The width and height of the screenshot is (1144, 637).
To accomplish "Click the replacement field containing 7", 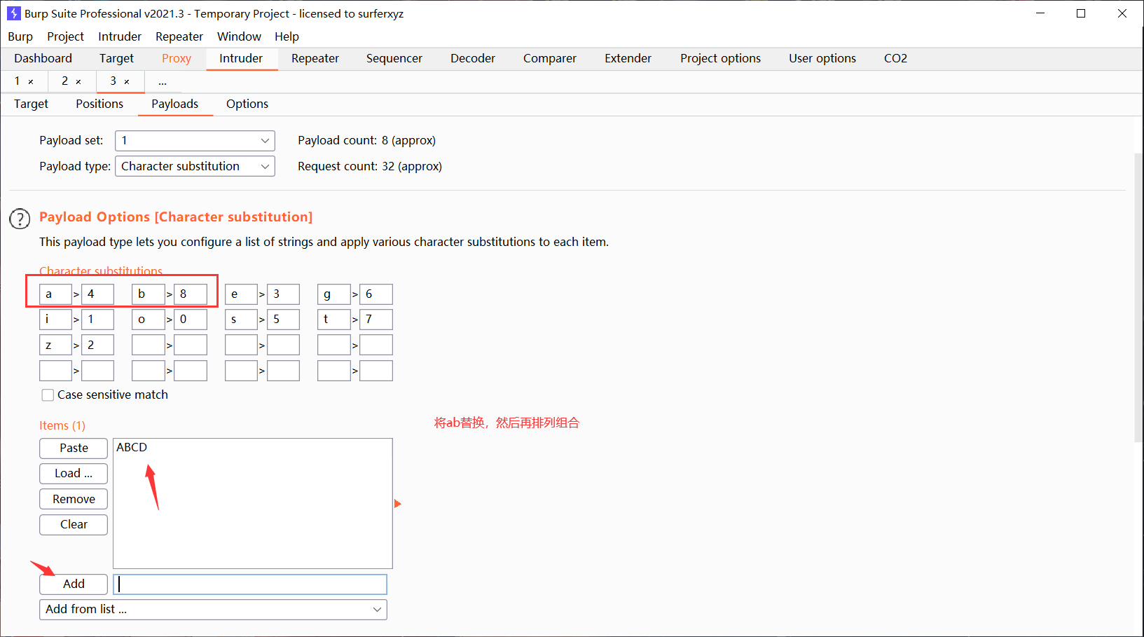I will coord(376,320).
